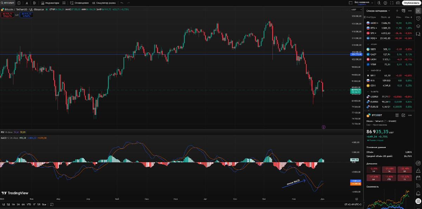Select the SPX row in watchlist
422x209 pixels.
click(389, 33)
